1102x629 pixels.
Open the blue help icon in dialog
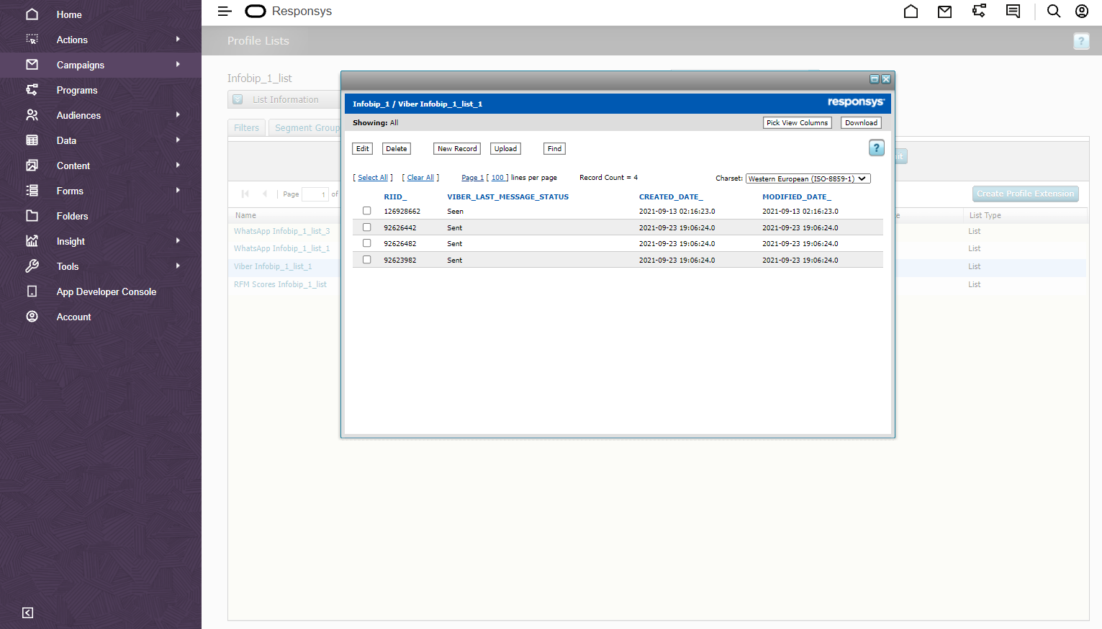876,148
